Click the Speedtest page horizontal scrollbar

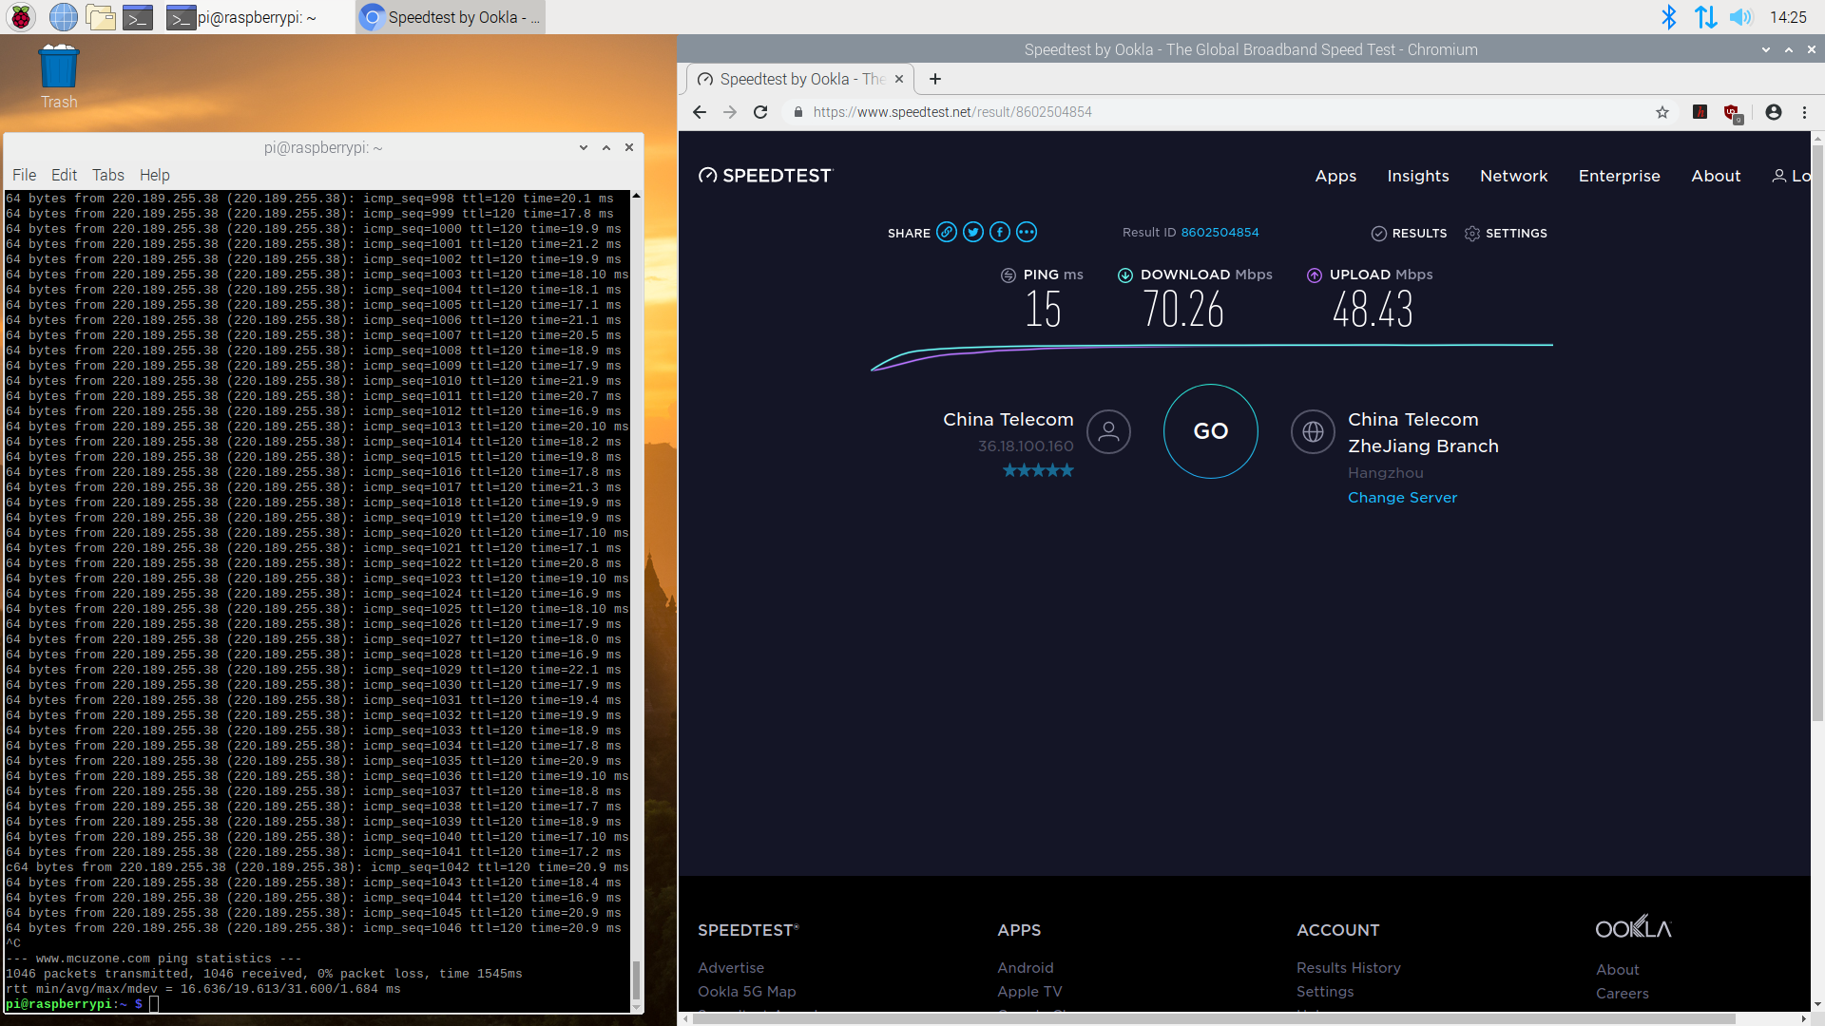click(x=1214, y=1018)
